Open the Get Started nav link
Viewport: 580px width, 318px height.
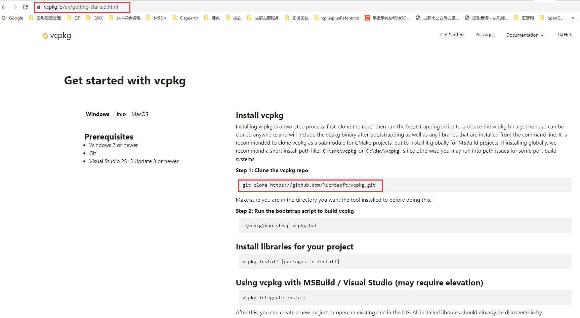click(452, 35)
